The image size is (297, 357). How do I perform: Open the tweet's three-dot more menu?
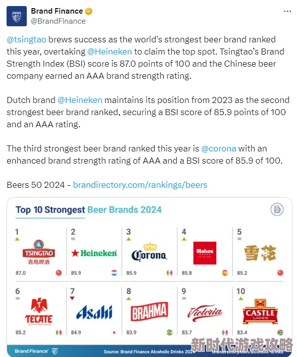coord(287,12)
